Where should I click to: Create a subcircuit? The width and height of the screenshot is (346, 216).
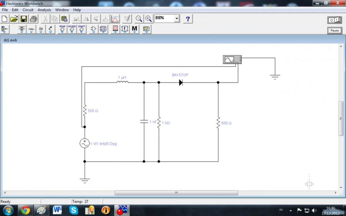(x=105, y=19)
